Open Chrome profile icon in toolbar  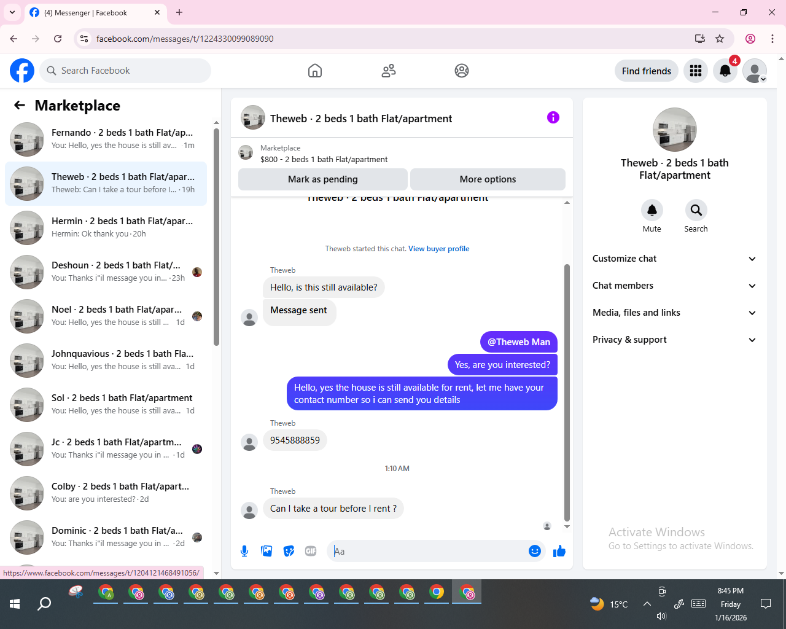[750, 39]
